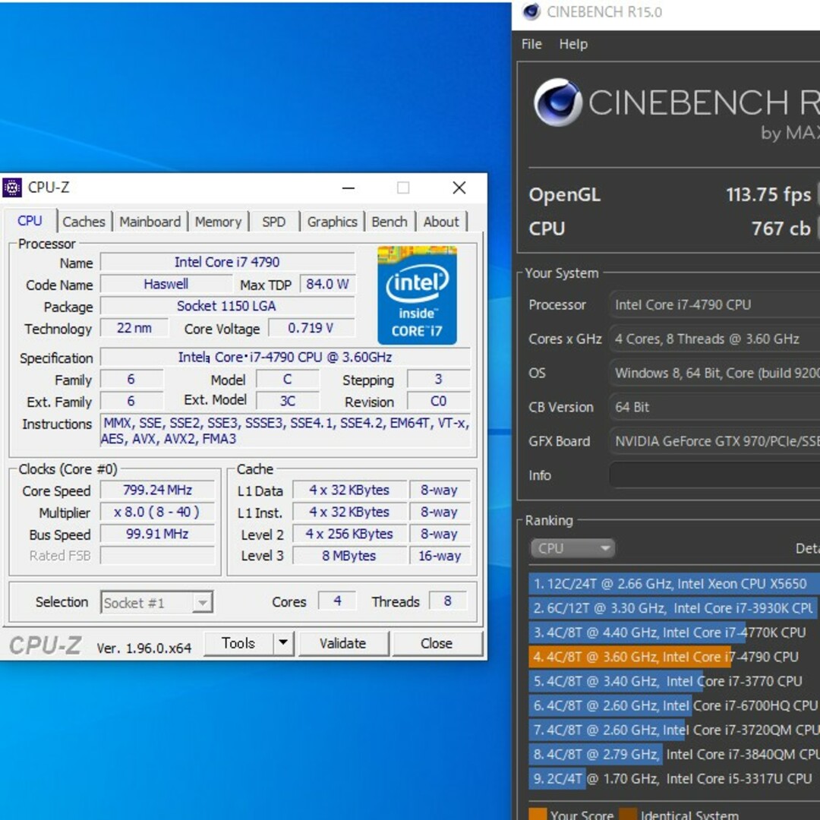This screenshot has width=820, height=820.
Task: Click the Threads count value 8
Action: 448,601
